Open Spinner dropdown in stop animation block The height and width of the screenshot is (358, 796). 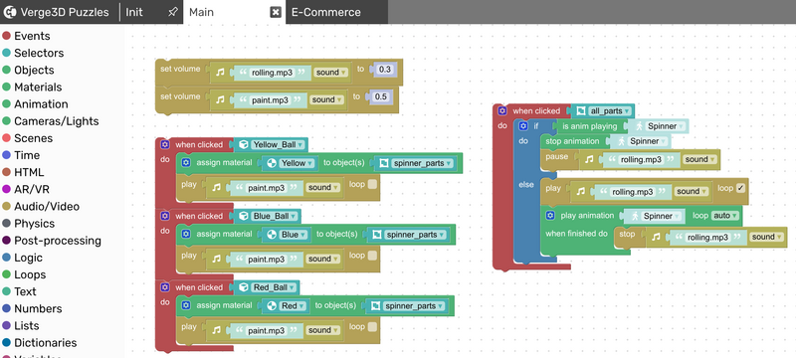[x=648, y=141]
